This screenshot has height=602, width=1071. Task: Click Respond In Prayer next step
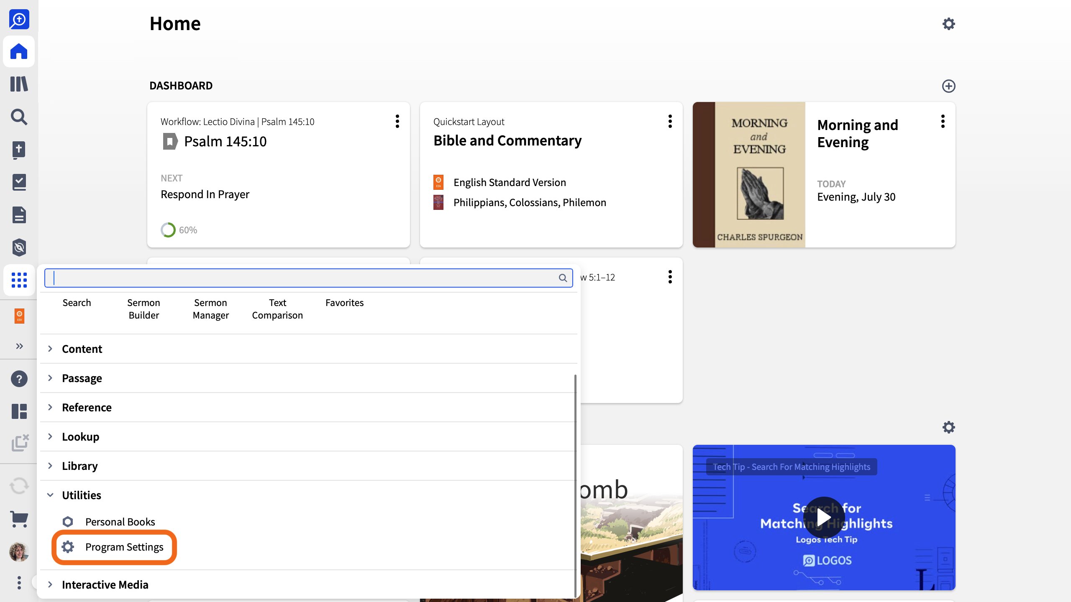tap(205, 194)
